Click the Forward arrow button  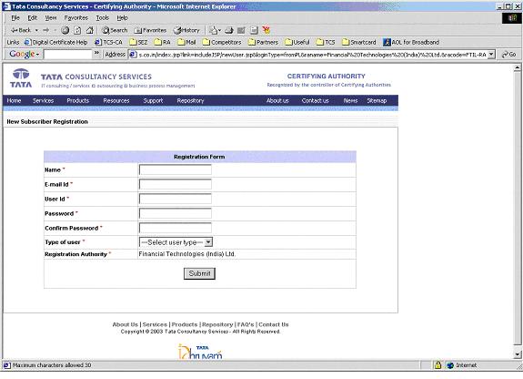pyautogui.click(x=46, y=30)
